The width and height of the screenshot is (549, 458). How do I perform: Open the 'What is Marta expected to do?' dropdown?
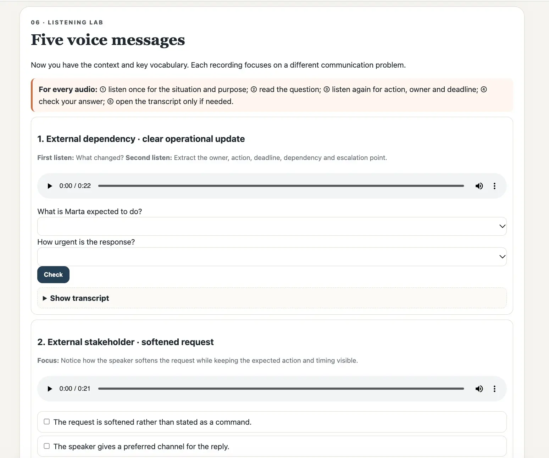pos(272,226)
